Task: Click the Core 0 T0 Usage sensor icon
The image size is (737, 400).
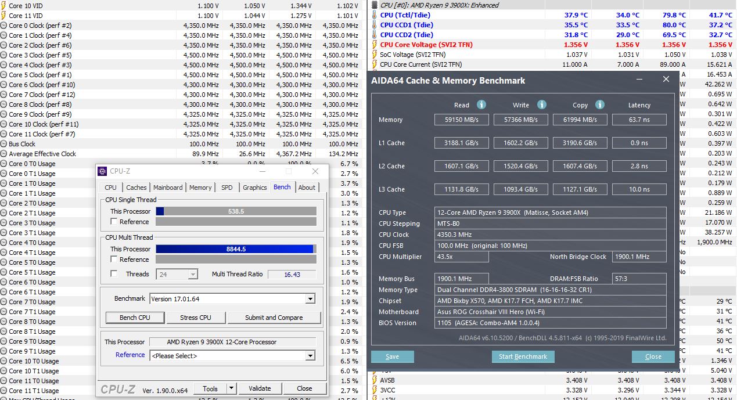Action: 3,164
